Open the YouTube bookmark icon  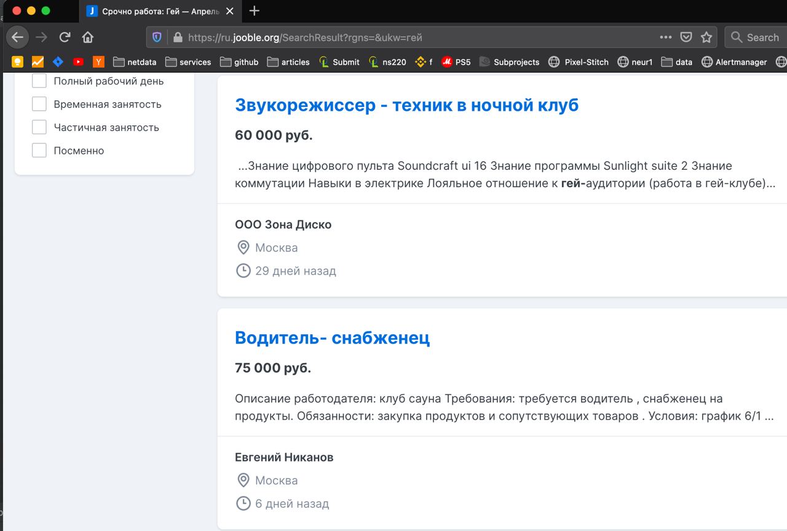78,62
